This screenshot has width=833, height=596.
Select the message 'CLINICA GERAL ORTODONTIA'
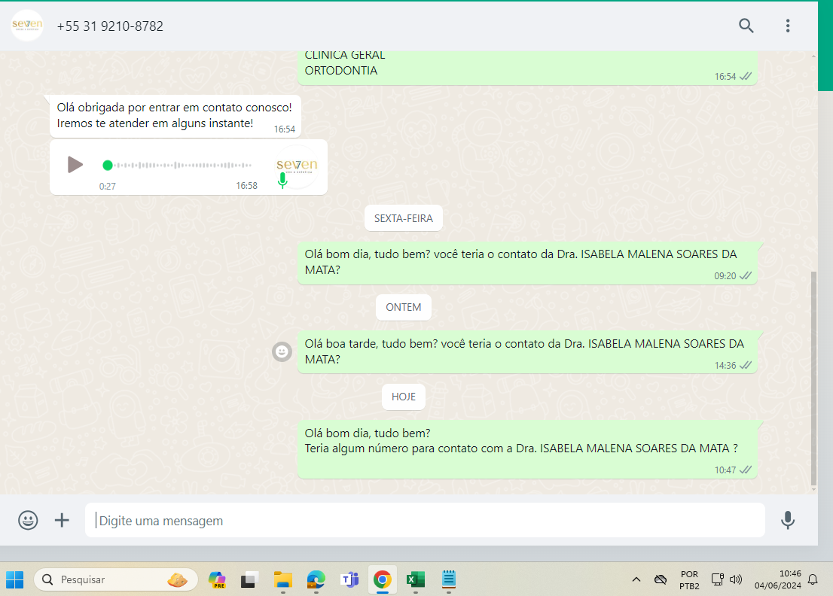pos(527,68)
